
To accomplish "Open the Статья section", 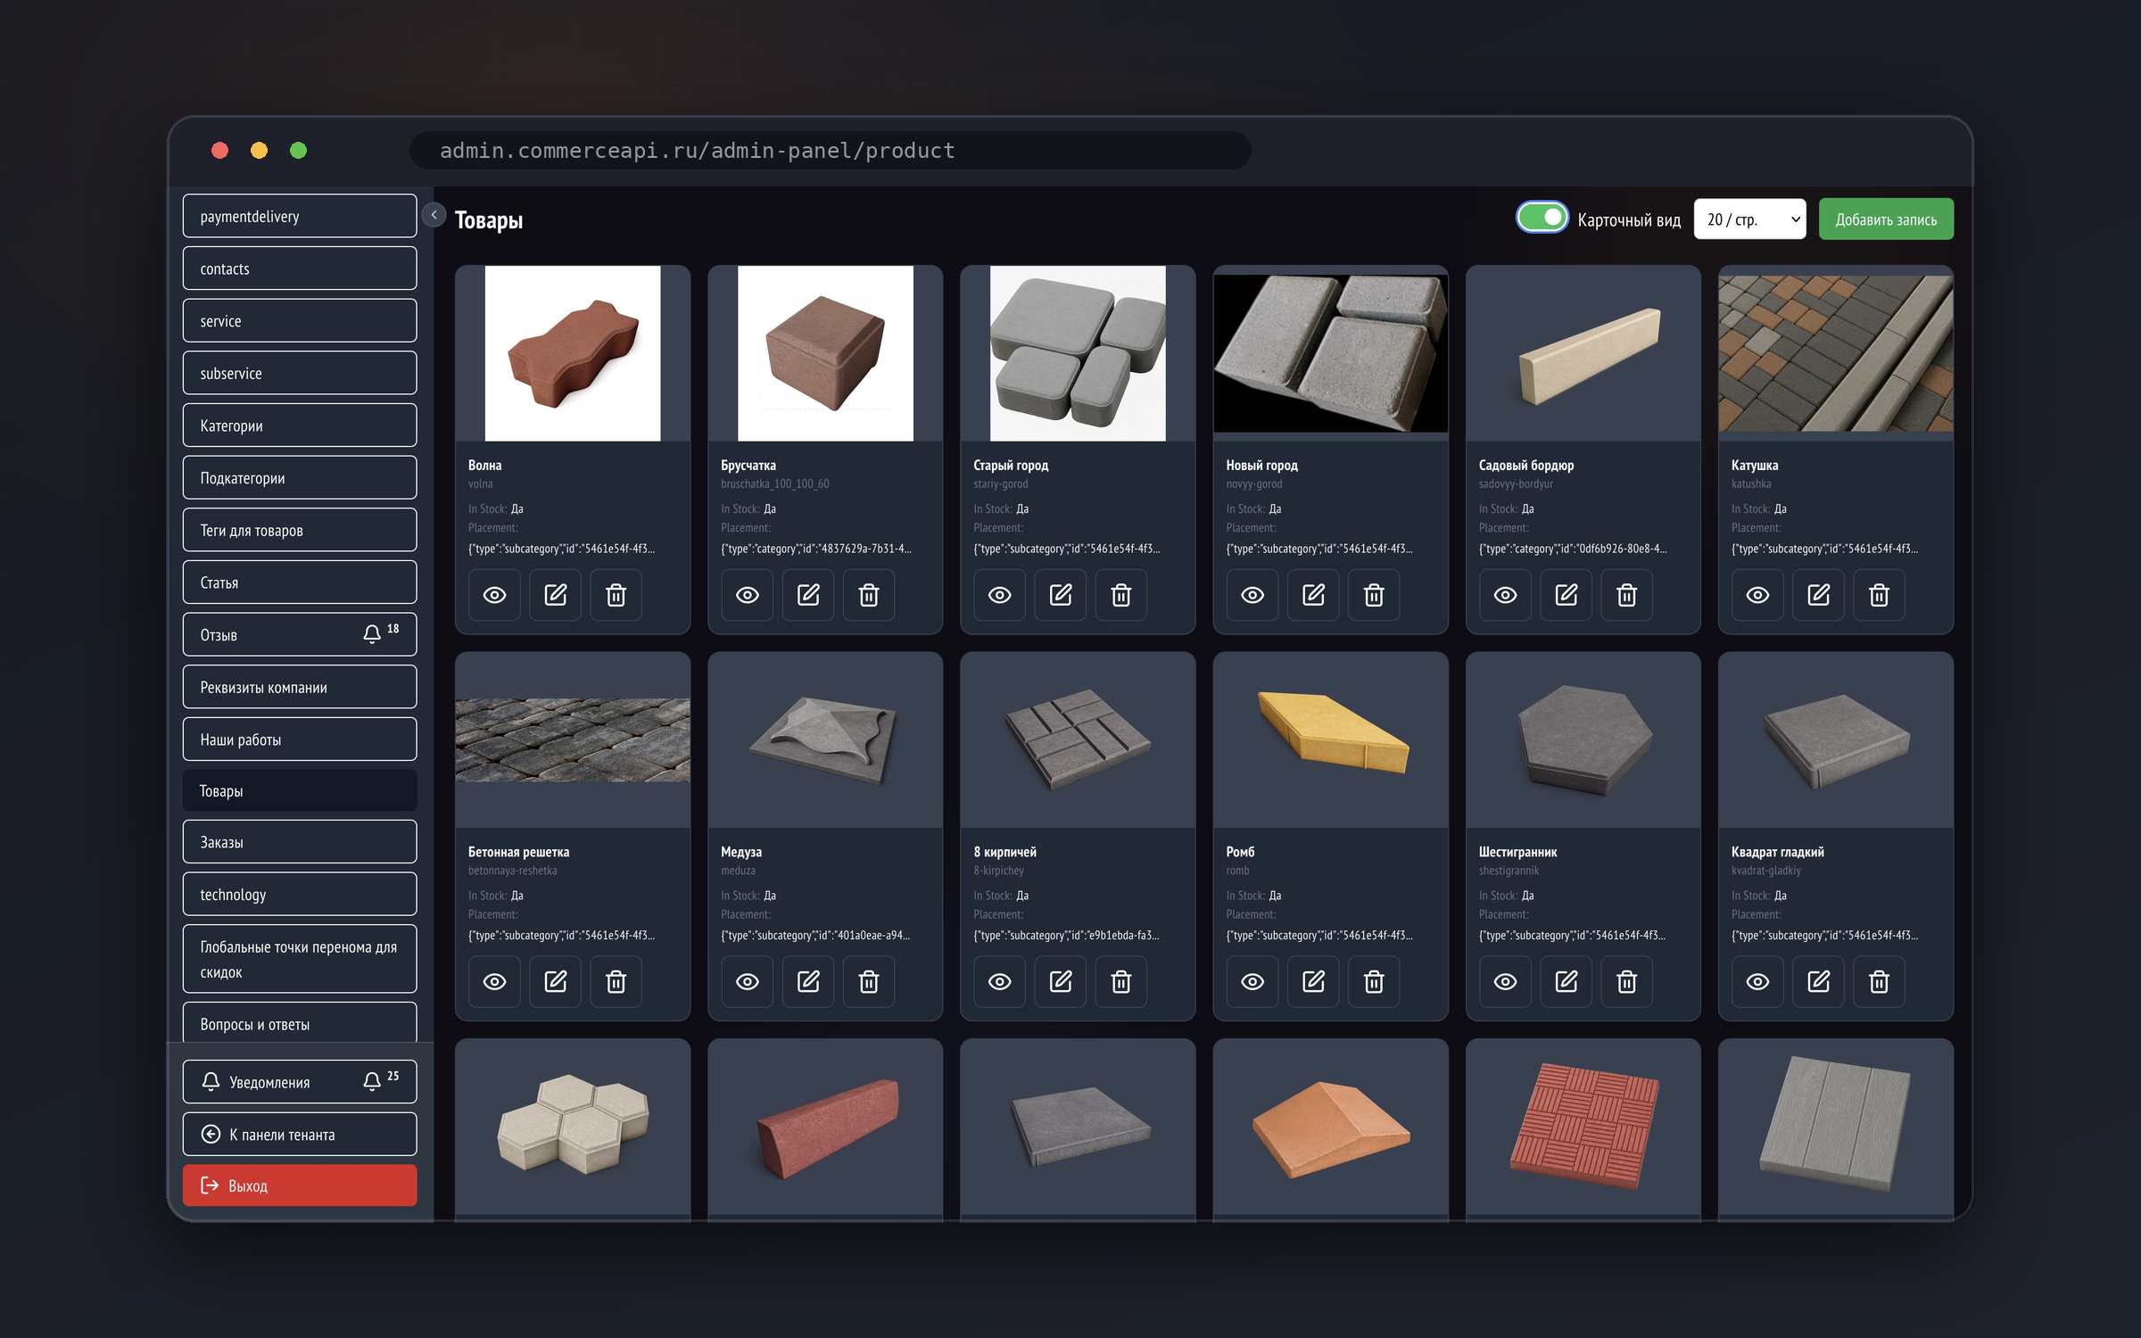I will [300, 582].
